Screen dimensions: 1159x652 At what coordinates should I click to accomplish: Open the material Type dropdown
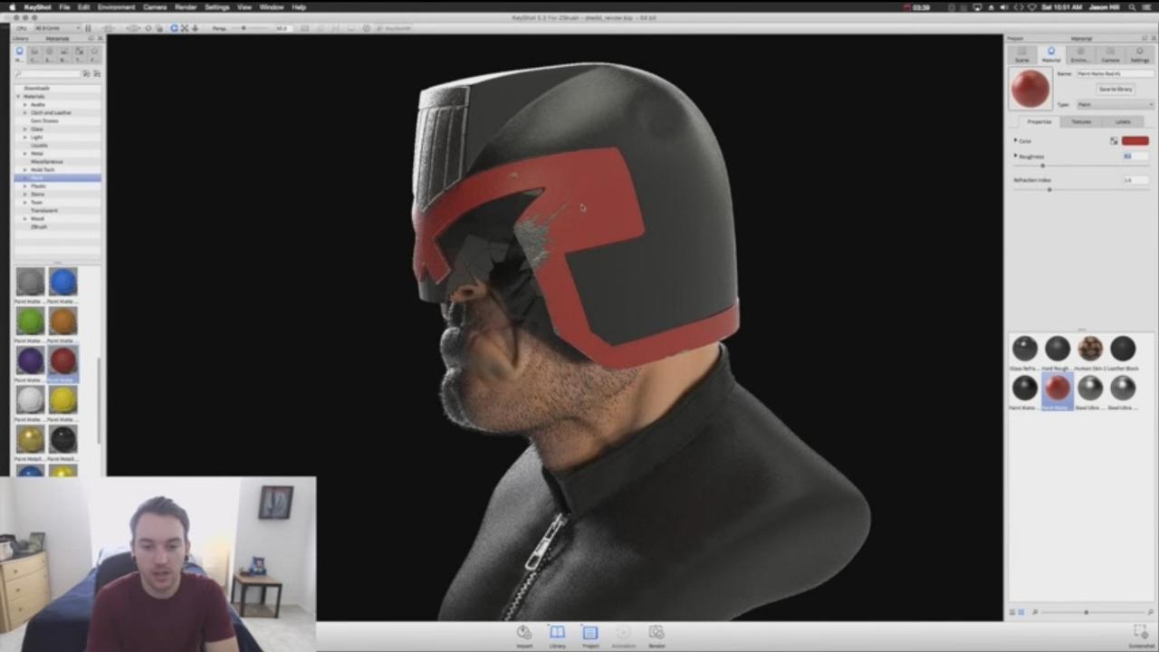pyautogui.click(x=1115, y=105)
